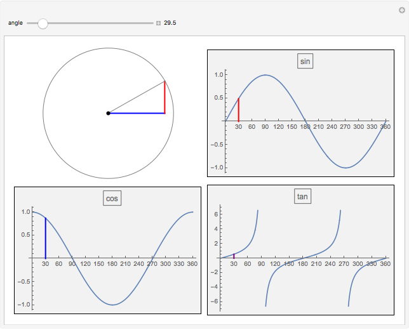The image size is (409, 330).
Task: Click the cos plot title label
Action: click(112, 198)
